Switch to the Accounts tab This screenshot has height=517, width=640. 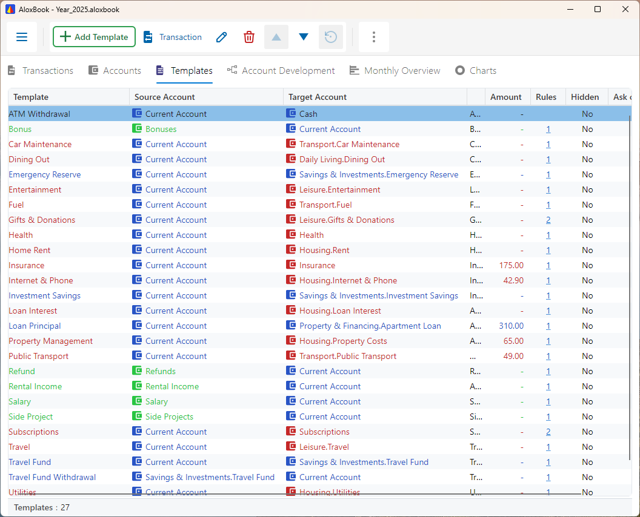(x=115, y=71)
